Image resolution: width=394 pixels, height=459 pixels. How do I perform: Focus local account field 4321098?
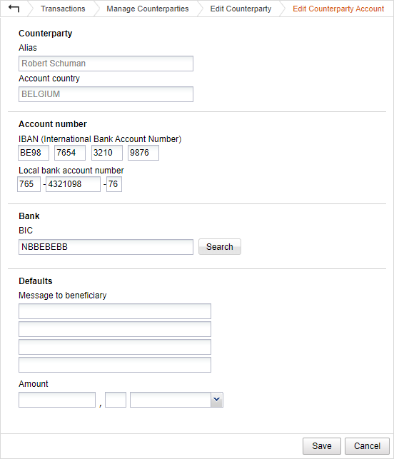[74, 184]
